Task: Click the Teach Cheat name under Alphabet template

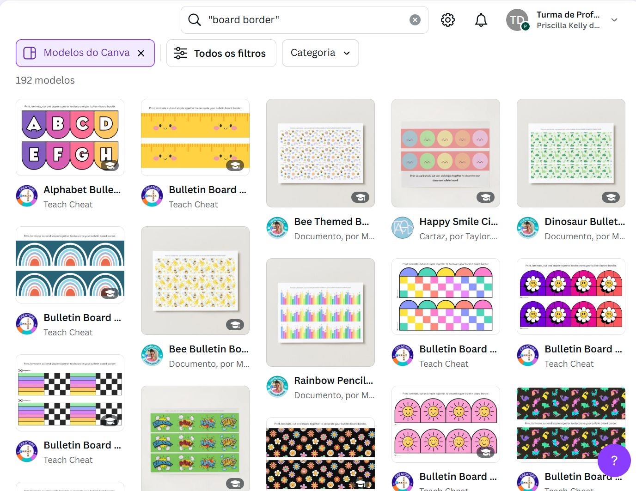Action: (68, 205)
